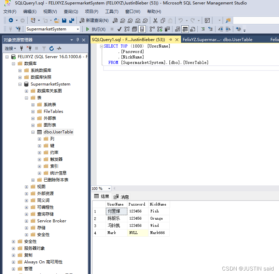This screenshot has width=279, height=274.
Task: Expand the 列 folder under UserTable
Action: [x=40, y=139]
